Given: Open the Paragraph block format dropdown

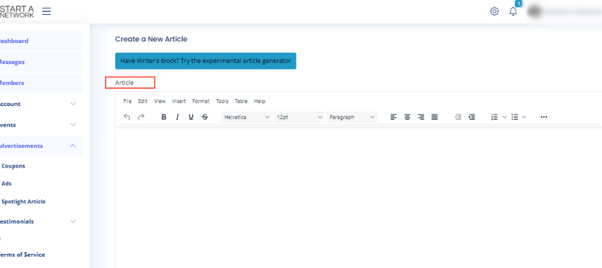Looking at the screenshot, I should pos(352,117).
